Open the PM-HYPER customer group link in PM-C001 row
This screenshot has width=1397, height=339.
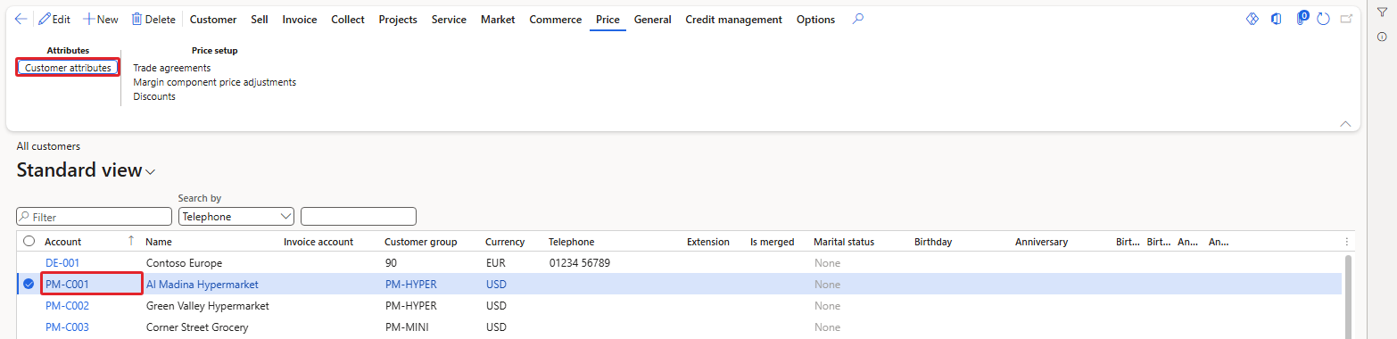click(x=410, y=284)
